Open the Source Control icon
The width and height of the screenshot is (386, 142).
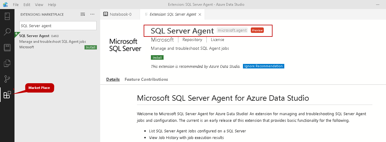7,79
